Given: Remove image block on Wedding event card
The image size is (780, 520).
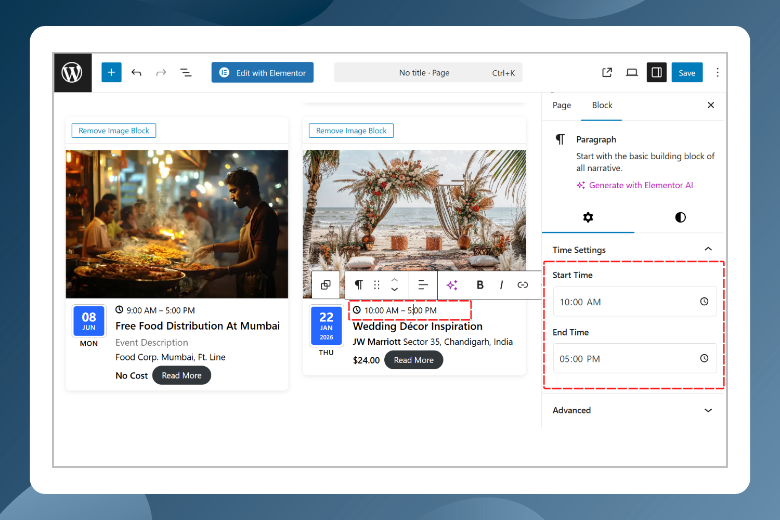Looking at the screenshot, I should point(351,131).
